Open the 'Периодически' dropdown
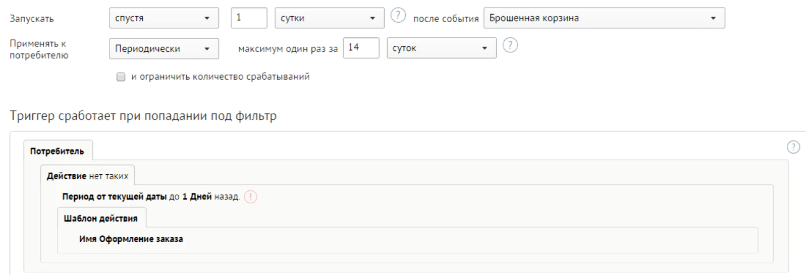 click(164, 49)
